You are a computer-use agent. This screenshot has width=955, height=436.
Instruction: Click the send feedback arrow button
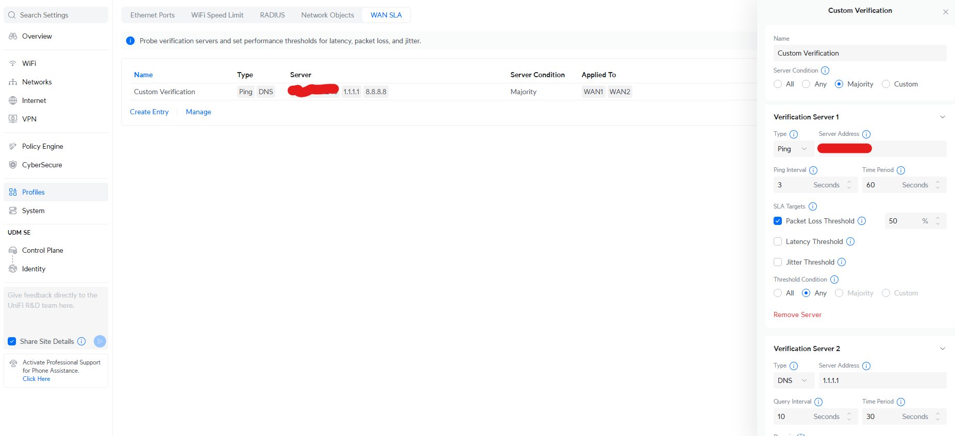coord(100,341)
